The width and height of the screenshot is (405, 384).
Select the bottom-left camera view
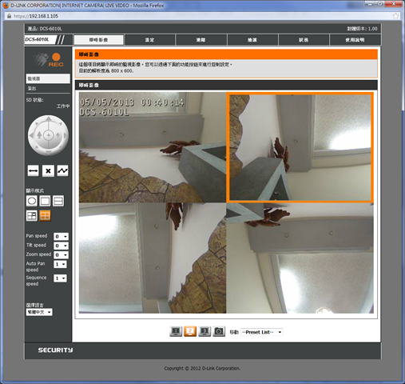[153, 258]
